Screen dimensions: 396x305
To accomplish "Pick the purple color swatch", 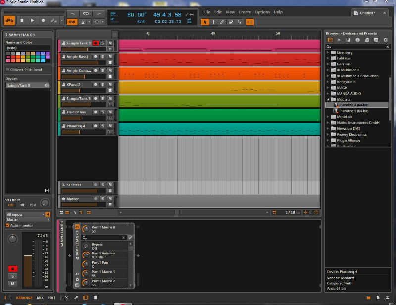I will 48,53.
